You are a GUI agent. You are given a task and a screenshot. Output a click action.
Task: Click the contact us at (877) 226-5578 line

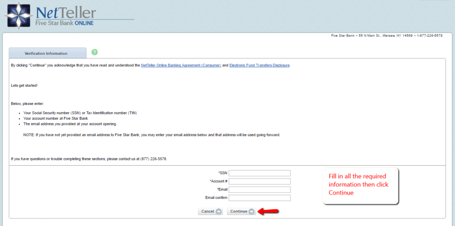(x=89, y=159)
